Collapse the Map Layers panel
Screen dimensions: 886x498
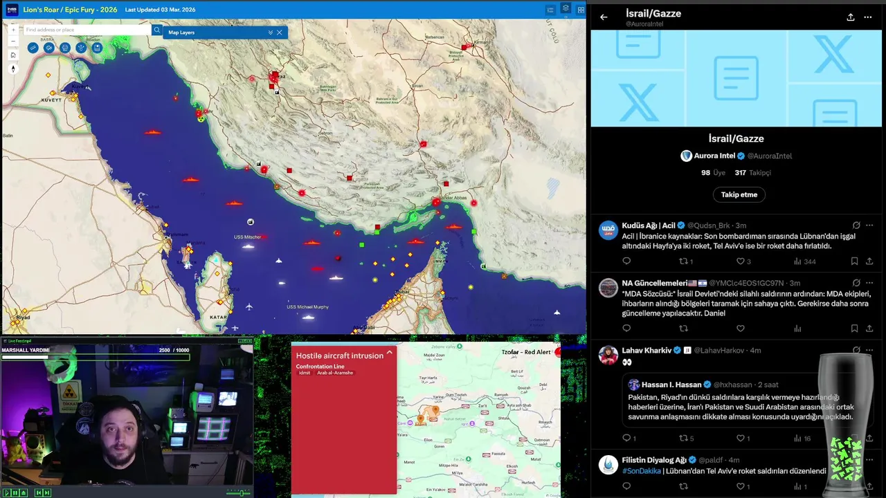[x=271, y=33]
